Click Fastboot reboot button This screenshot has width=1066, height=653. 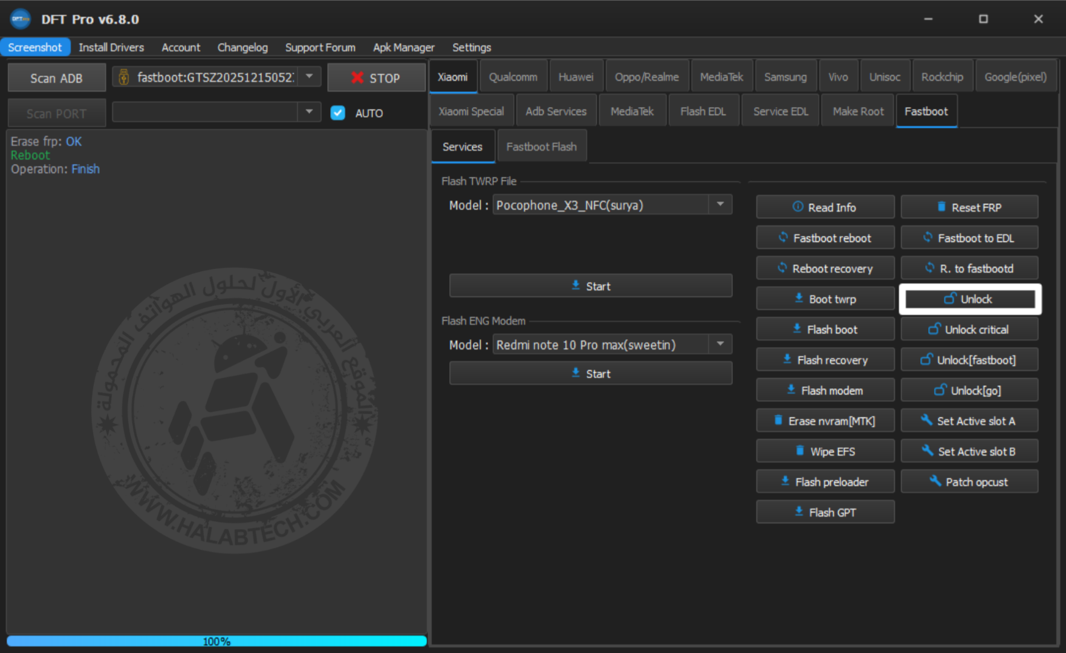[x=825, y=238]
